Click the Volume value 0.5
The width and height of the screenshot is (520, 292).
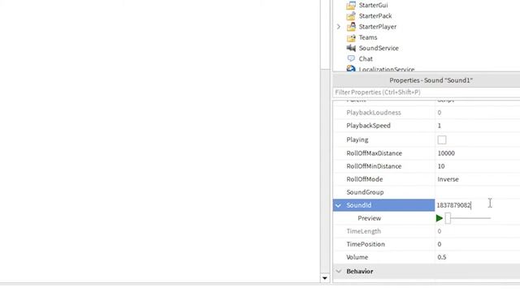(442, 257)
